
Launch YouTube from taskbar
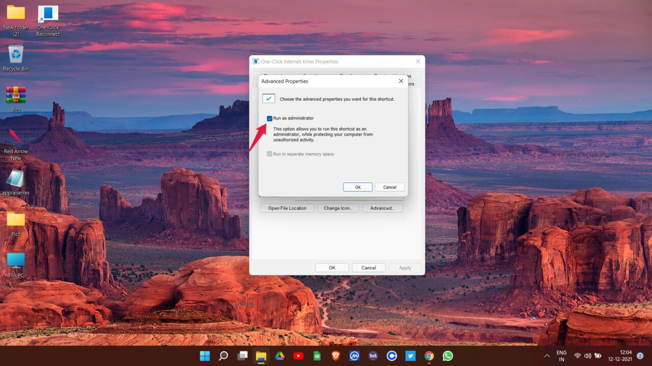point(298,356)
